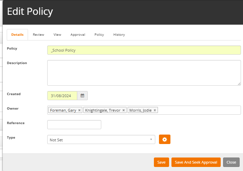Expand the Type dropdown showing Not Set
This screenshot has width=243, height=171.
pyautogui.click(x=101, y=140)
